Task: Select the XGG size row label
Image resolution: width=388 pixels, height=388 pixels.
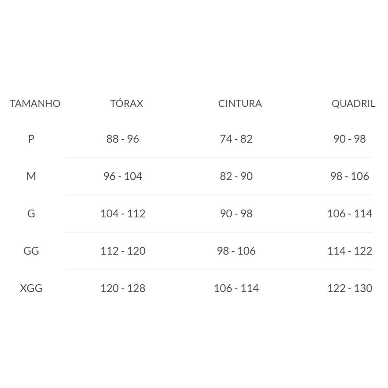Action: 31,288
